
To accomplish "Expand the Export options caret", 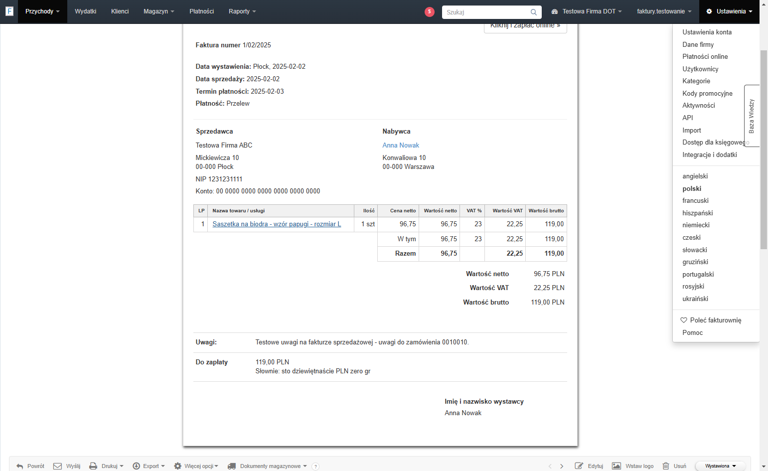I will [163, 467].
